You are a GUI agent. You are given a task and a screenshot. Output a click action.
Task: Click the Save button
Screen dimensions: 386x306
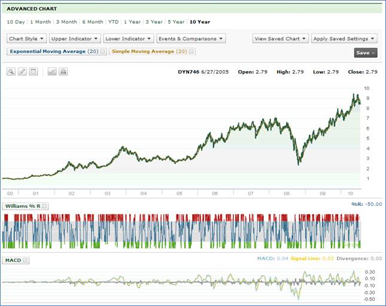coord(366,53)
